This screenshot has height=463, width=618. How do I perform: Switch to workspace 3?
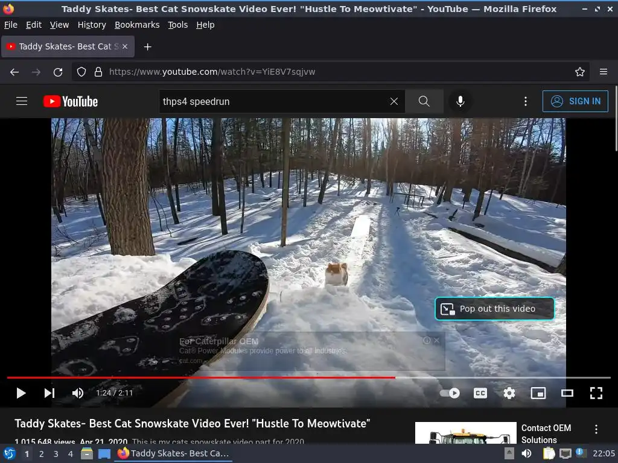56,454
